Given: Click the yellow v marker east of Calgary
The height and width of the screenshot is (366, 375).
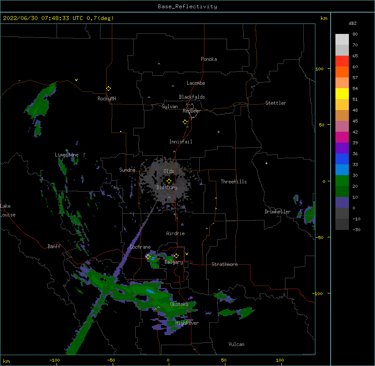Looking at the screenshot, I should 187,254.
